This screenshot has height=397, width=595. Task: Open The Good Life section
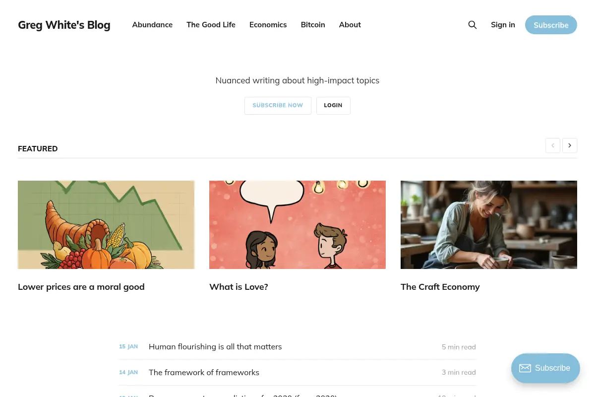pyautogui.click(x=211, y=25)
